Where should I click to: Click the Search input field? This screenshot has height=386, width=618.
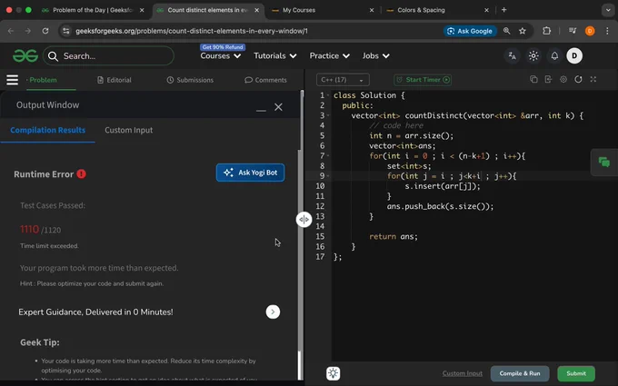point(108,56)
